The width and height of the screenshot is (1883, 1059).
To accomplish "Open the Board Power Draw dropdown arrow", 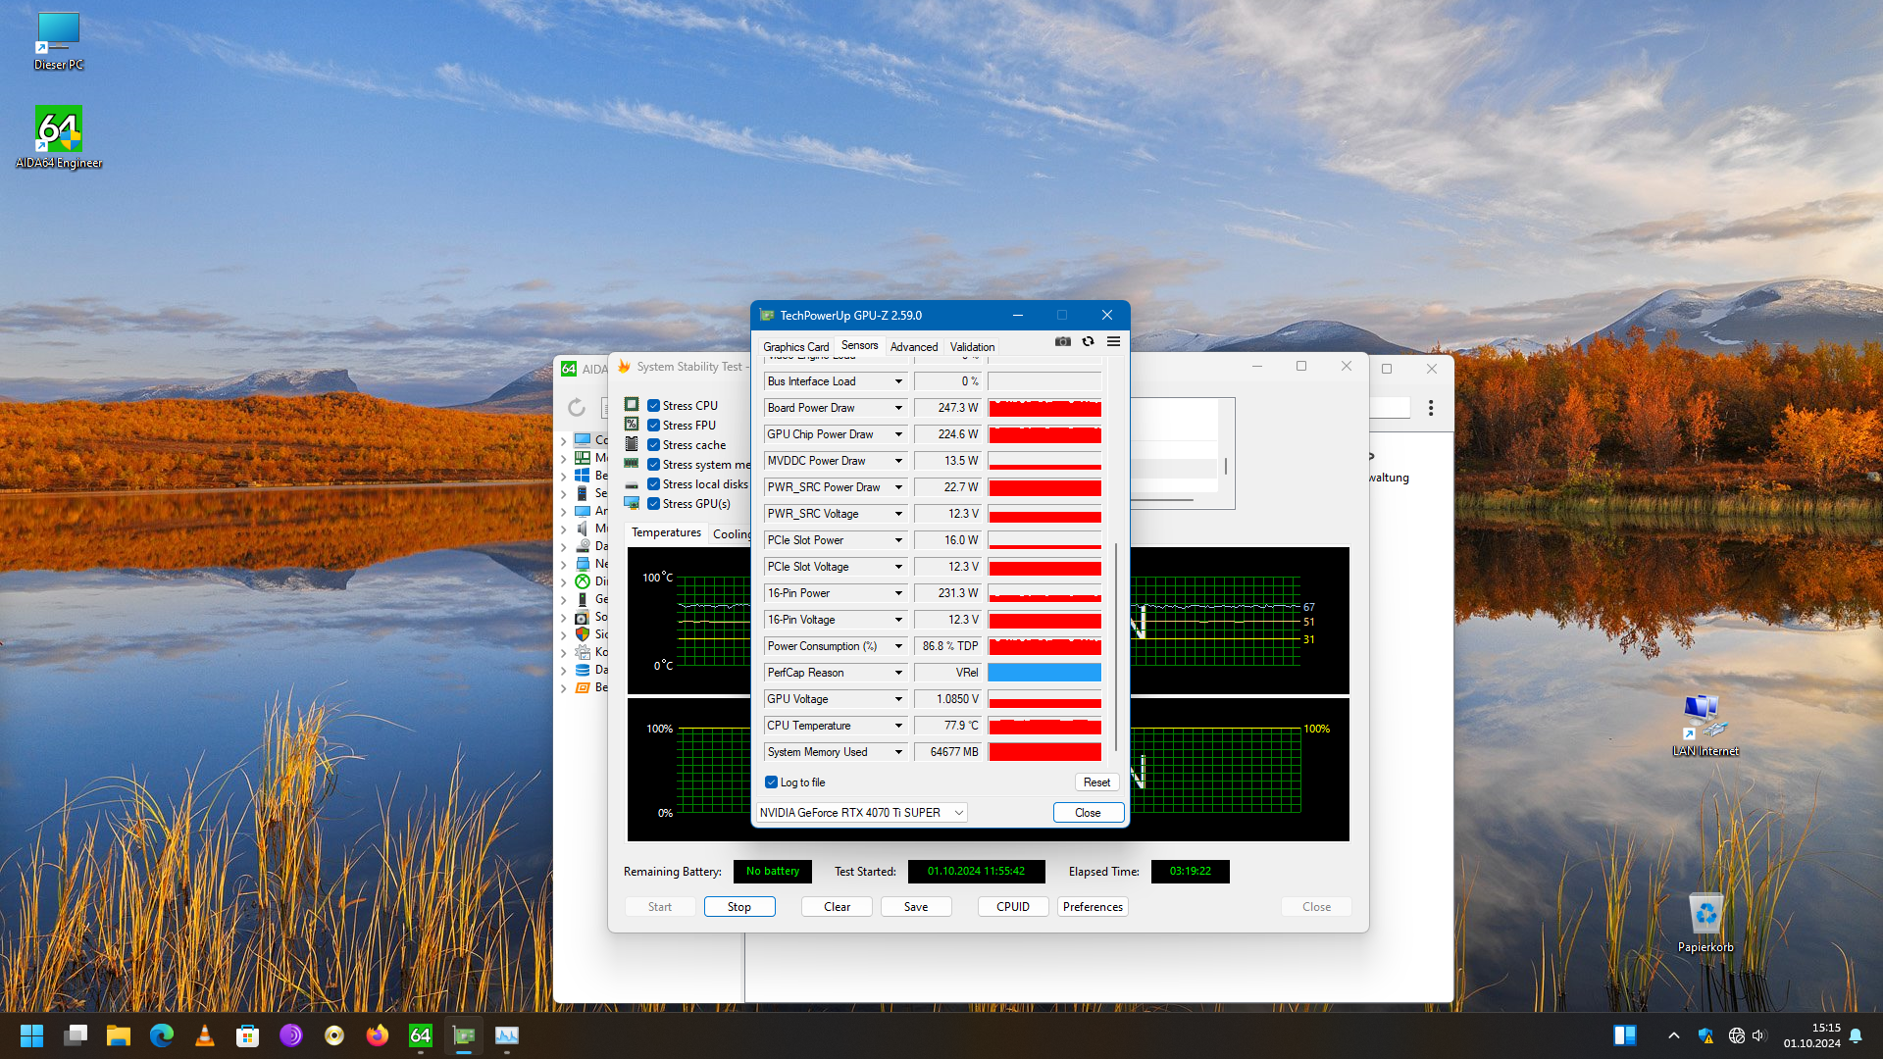I will [x=898, y=408].
